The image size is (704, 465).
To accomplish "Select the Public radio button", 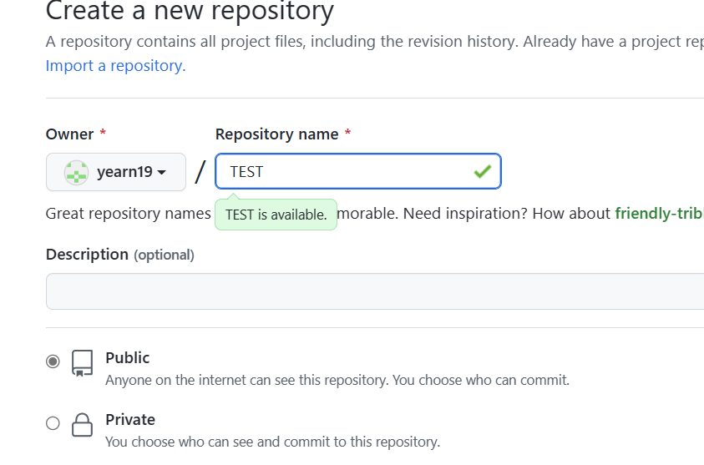I will [53, 361].
